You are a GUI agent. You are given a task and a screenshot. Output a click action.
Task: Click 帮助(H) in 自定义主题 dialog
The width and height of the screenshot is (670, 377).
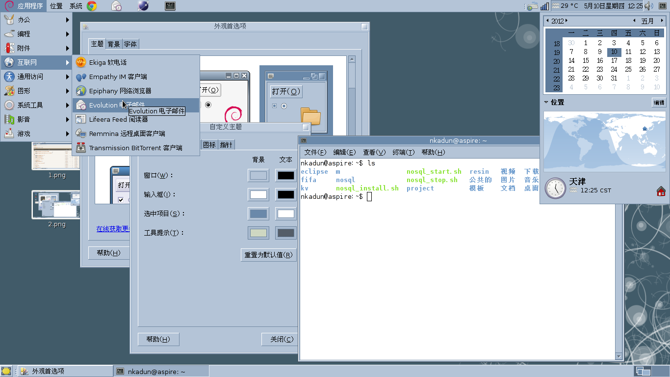(x=158, y=339)
